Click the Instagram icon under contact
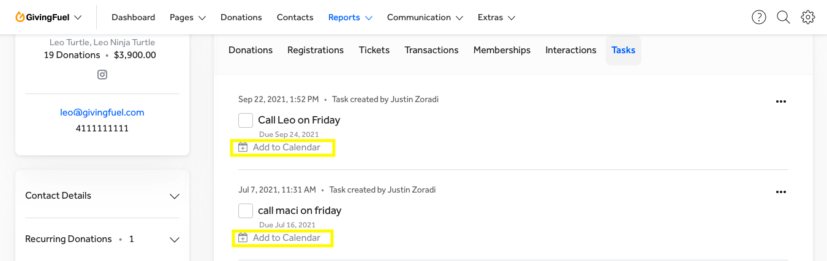Viewport: 827px width, 261px height. pos(102,75)
